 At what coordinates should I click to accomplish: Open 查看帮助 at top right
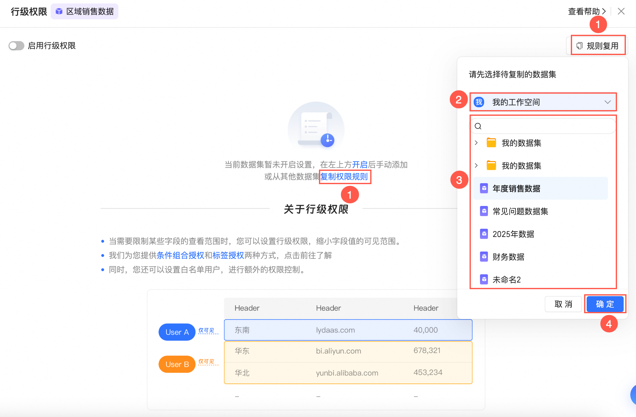[587, 12]
